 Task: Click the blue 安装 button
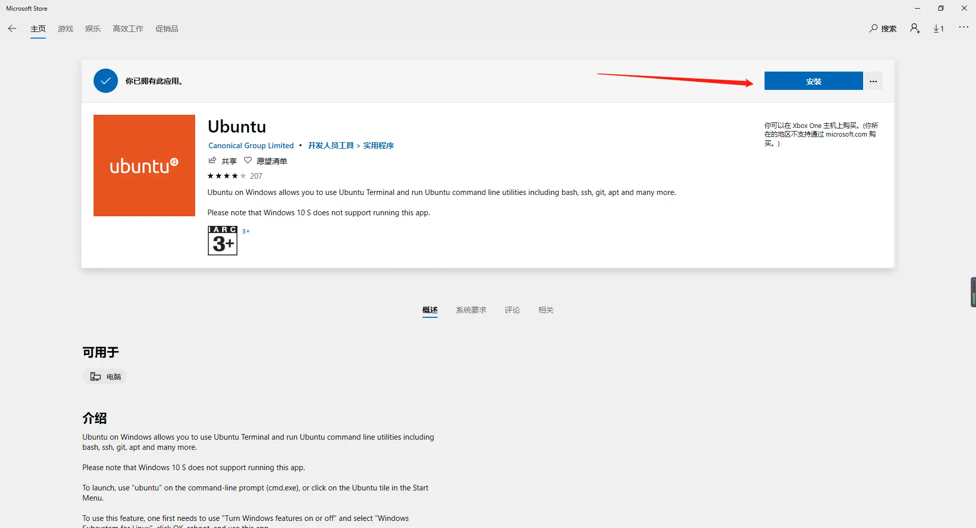pyautogui.click(x=814, y=81)
